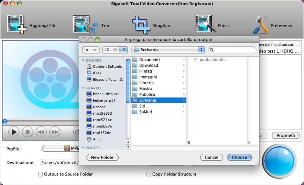Enable Copy Folder Structure
This screenshot has width=304, height=185.
tap(148, 174)
